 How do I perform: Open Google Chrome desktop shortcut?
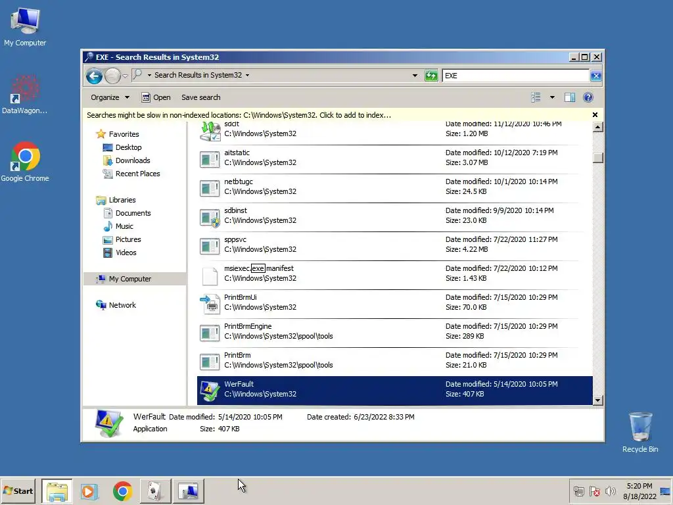click(25, 162)
